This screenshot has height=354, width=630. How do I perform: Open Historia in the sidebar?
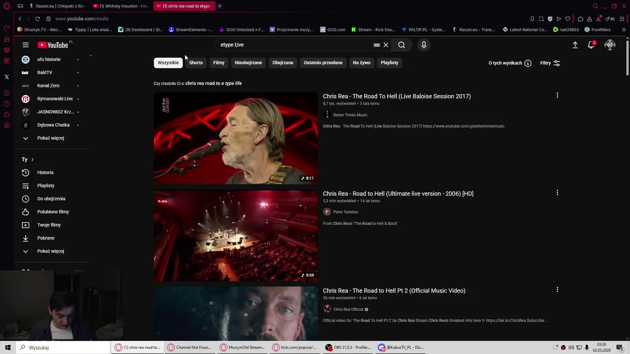45,173
